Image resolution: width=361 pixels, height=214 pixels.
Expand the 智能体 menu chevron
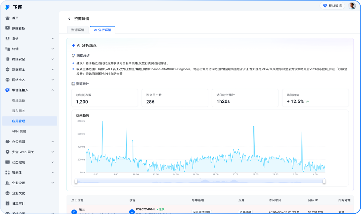click(53, 173)
